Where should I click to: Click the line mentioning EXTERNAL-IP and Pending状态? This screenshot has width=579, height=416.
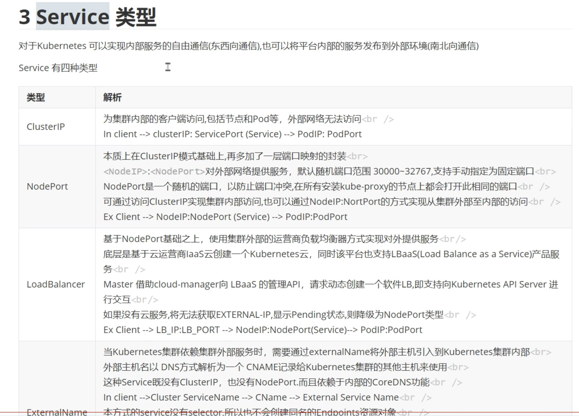pyautogui.click(x=273, y=315)
